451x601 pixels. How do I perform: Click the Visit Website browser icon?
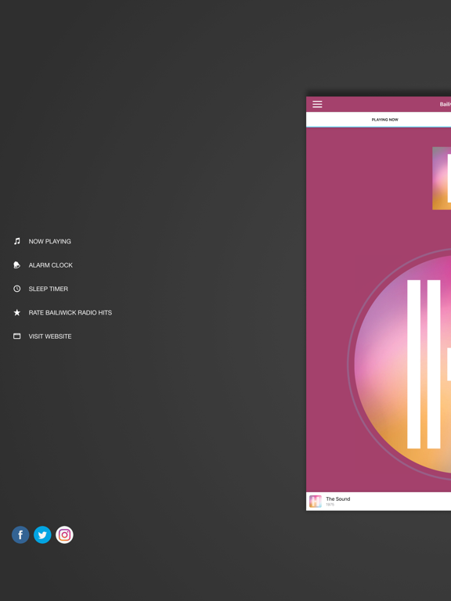pyautogui.click(x=17, y=336)
